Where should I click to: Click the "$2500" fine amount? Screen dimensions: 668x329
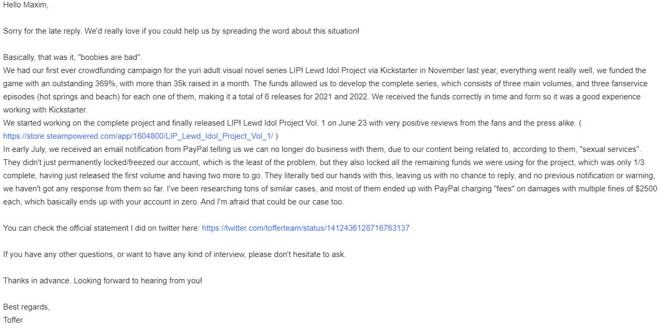pos(646,189)
